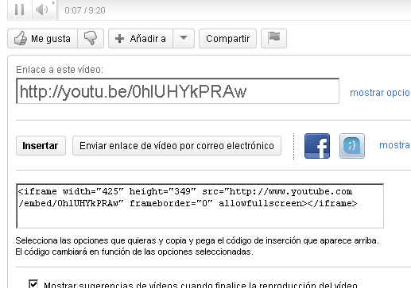The width and height of the screenshot is (411, 288).
Task: Report video with the flag icon
Action: (273, 39)
